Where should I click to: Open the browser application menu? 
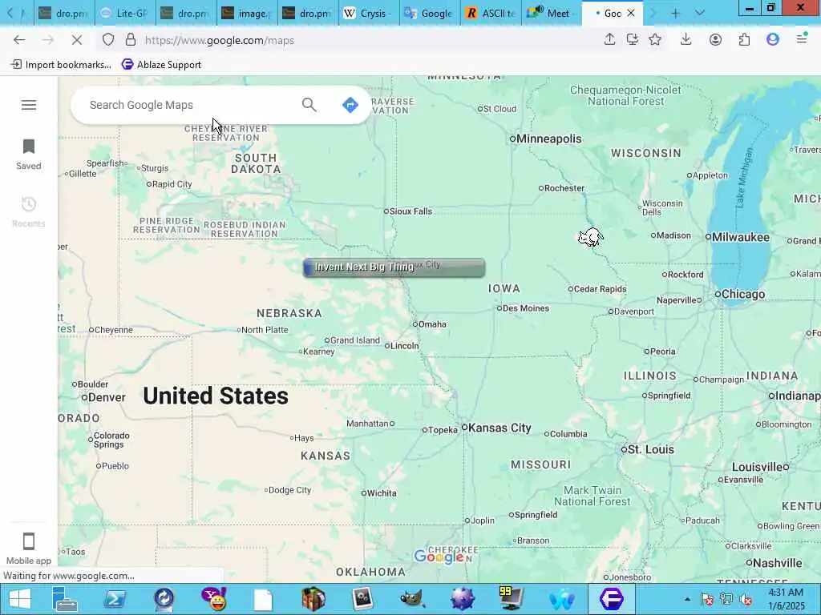pyautogui.click(x=802, y=38)
